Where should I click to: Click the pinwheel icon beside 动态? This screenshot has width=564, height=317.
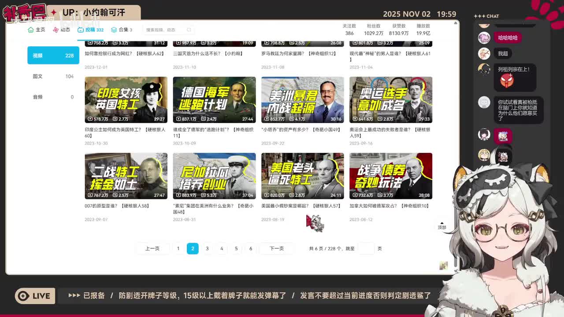pyautogui.click(x=56, y=30)
